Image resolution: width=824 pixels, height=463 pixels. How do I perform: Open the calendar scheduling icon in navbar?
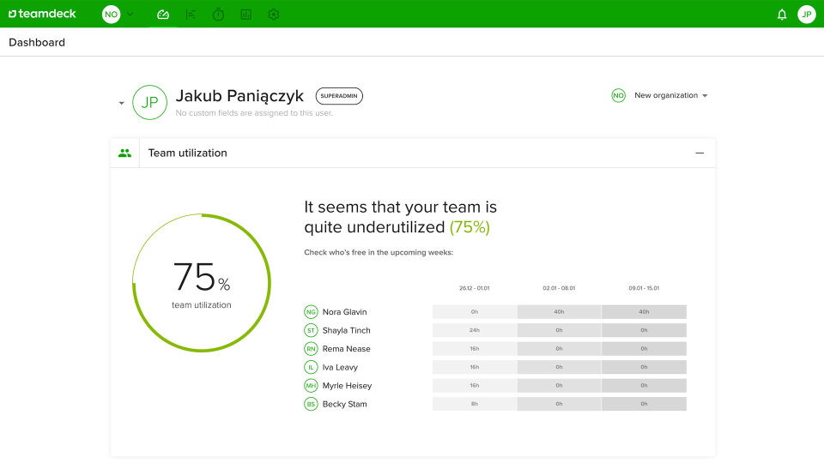[x=191, y=15]
